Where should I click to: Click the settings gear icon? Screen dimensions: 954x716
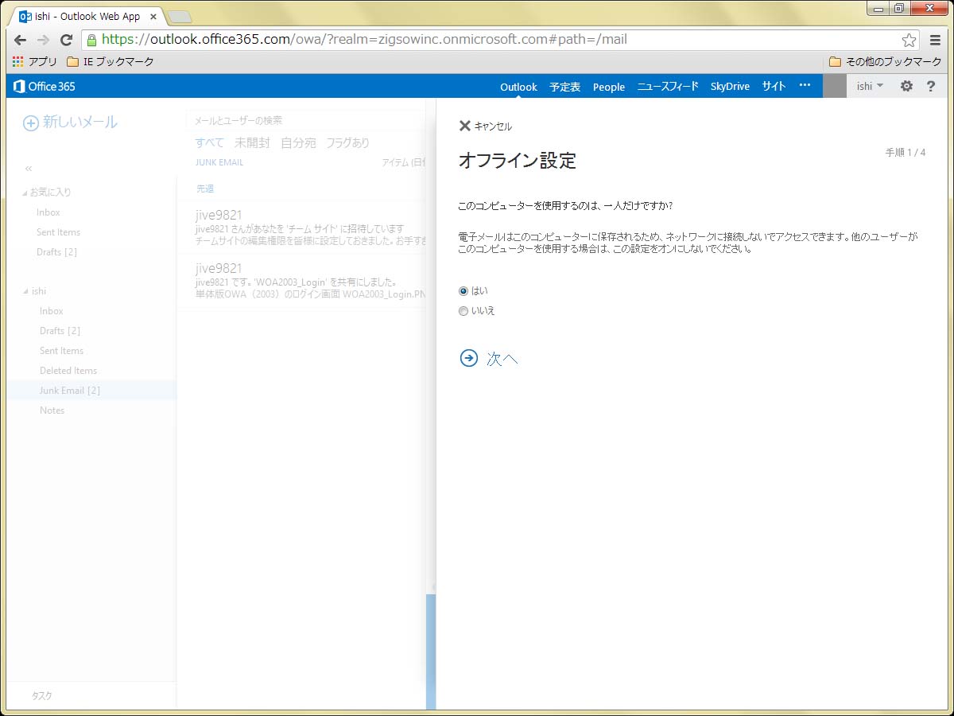[x=906, y=87]
